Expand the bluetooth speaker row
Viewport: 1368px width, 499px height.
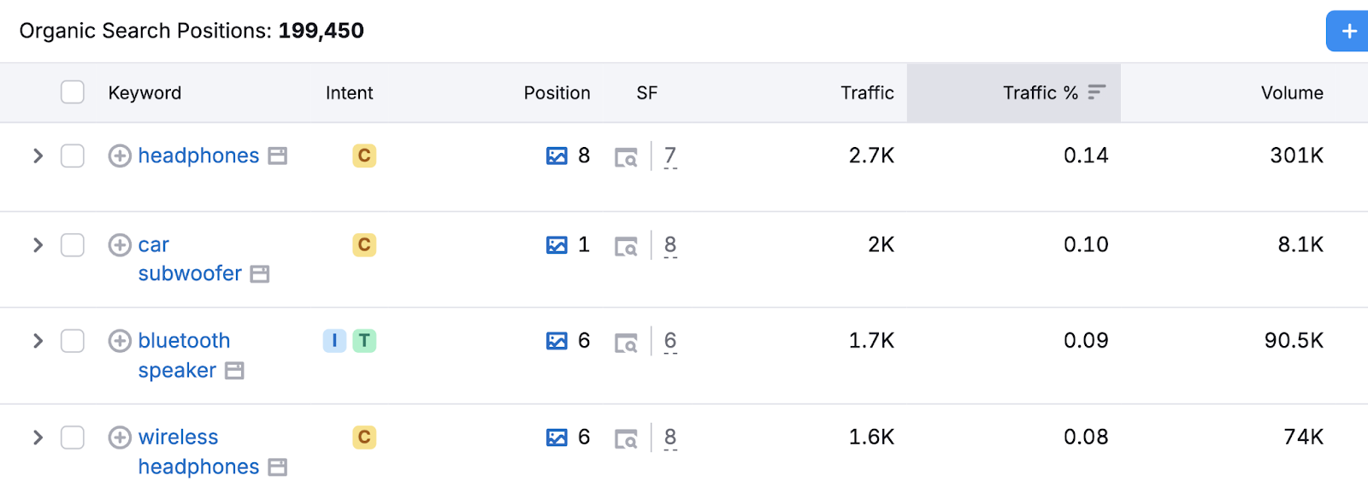[38, 340]
